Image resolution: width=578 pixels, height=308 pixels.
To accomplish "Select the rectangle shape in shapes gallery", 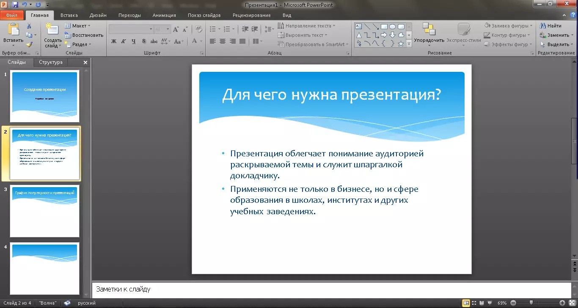I will [384, 27].
